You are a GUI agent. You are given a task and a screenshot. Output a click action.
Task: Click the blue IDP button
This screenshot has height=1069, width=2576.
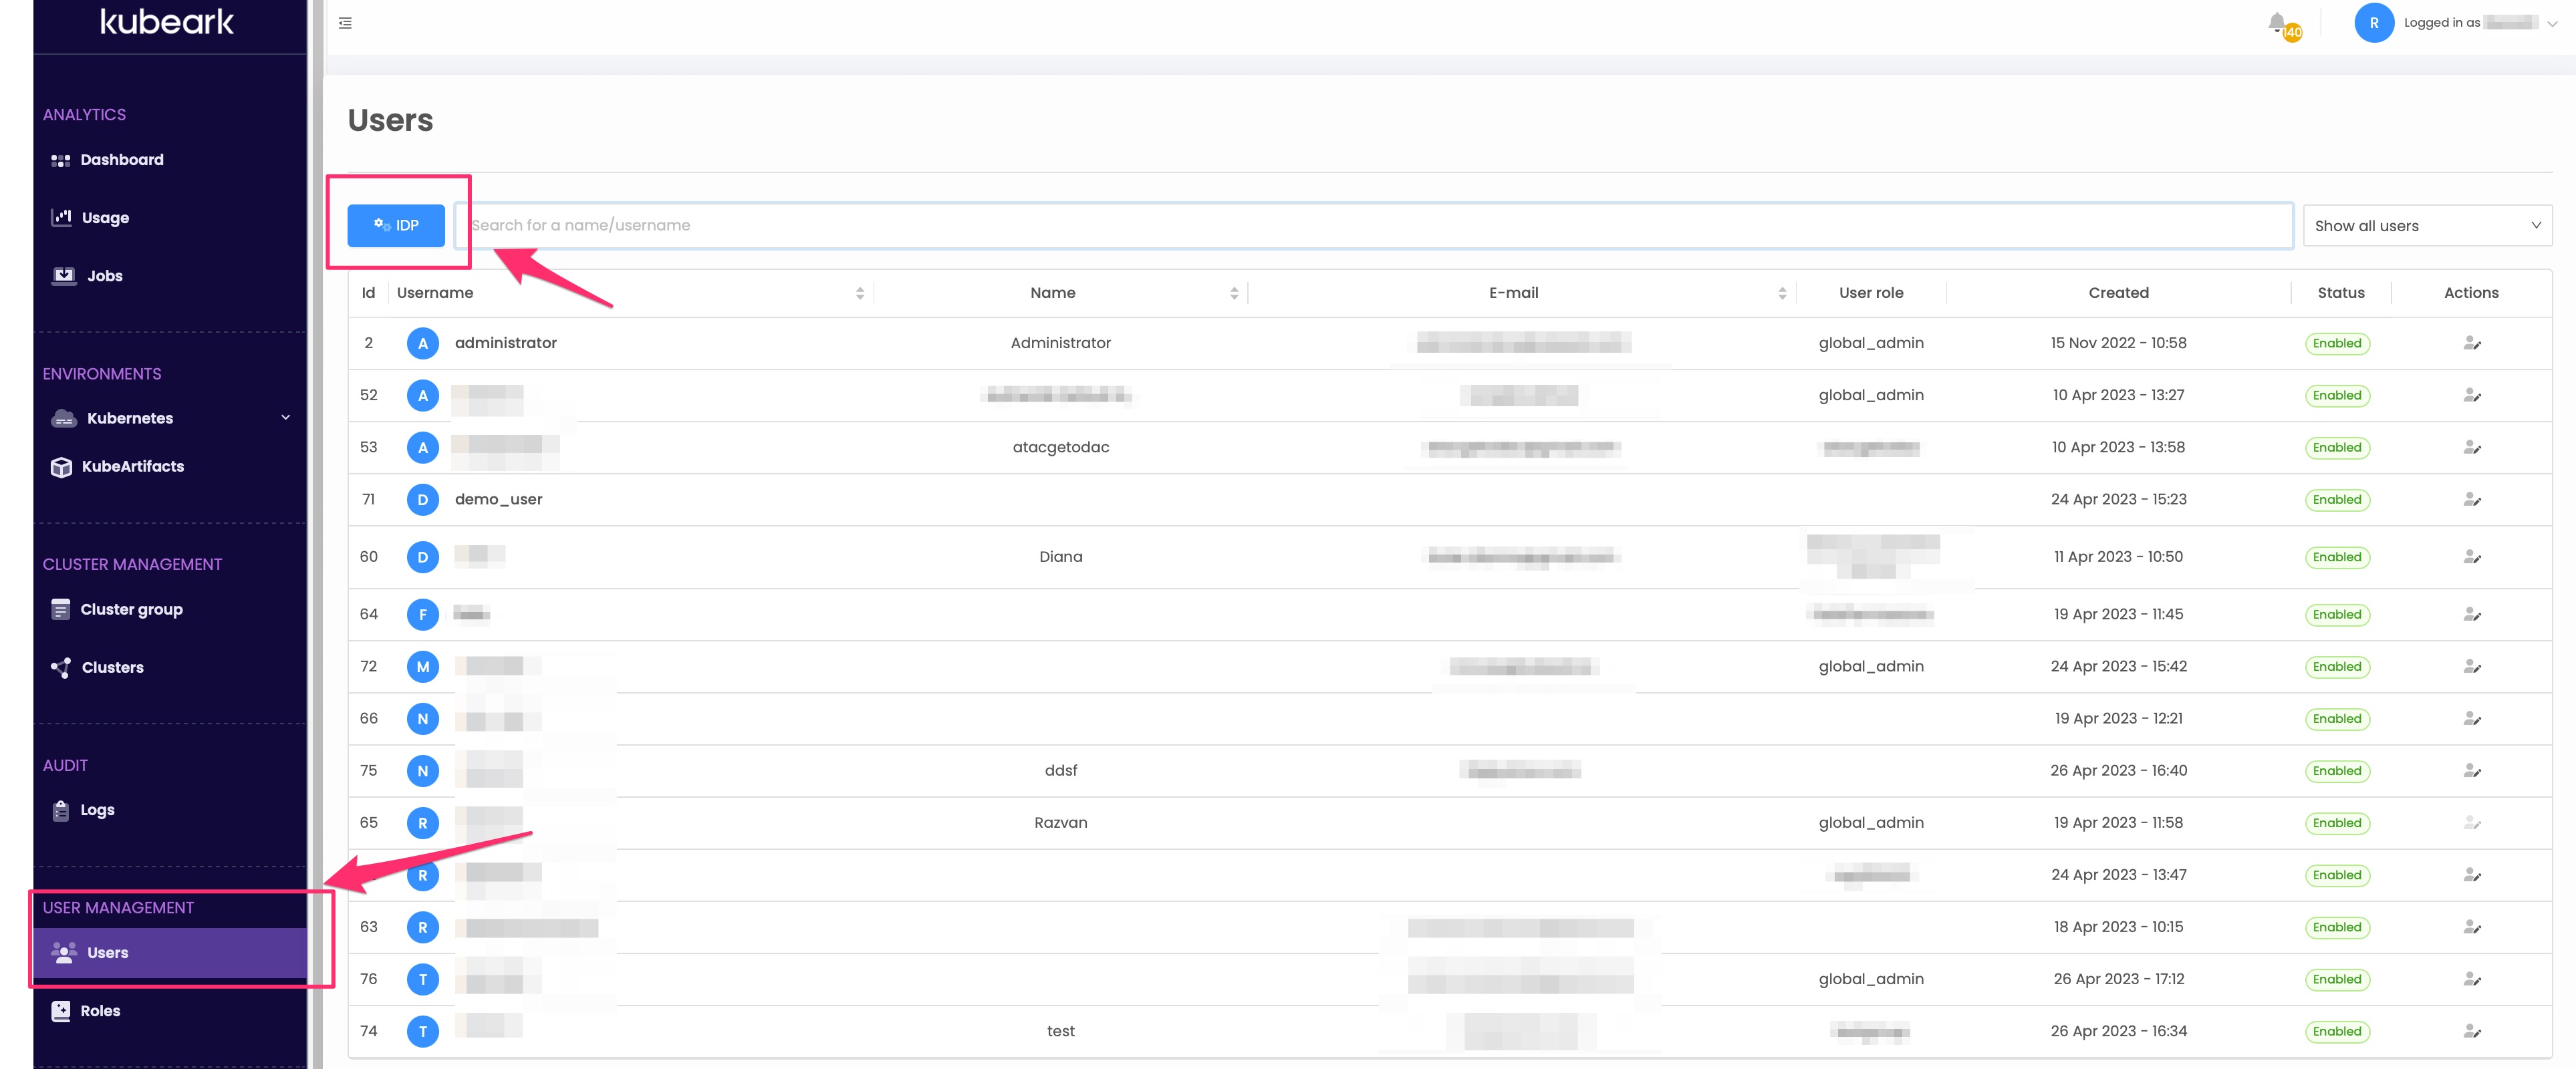pos(396,225)
